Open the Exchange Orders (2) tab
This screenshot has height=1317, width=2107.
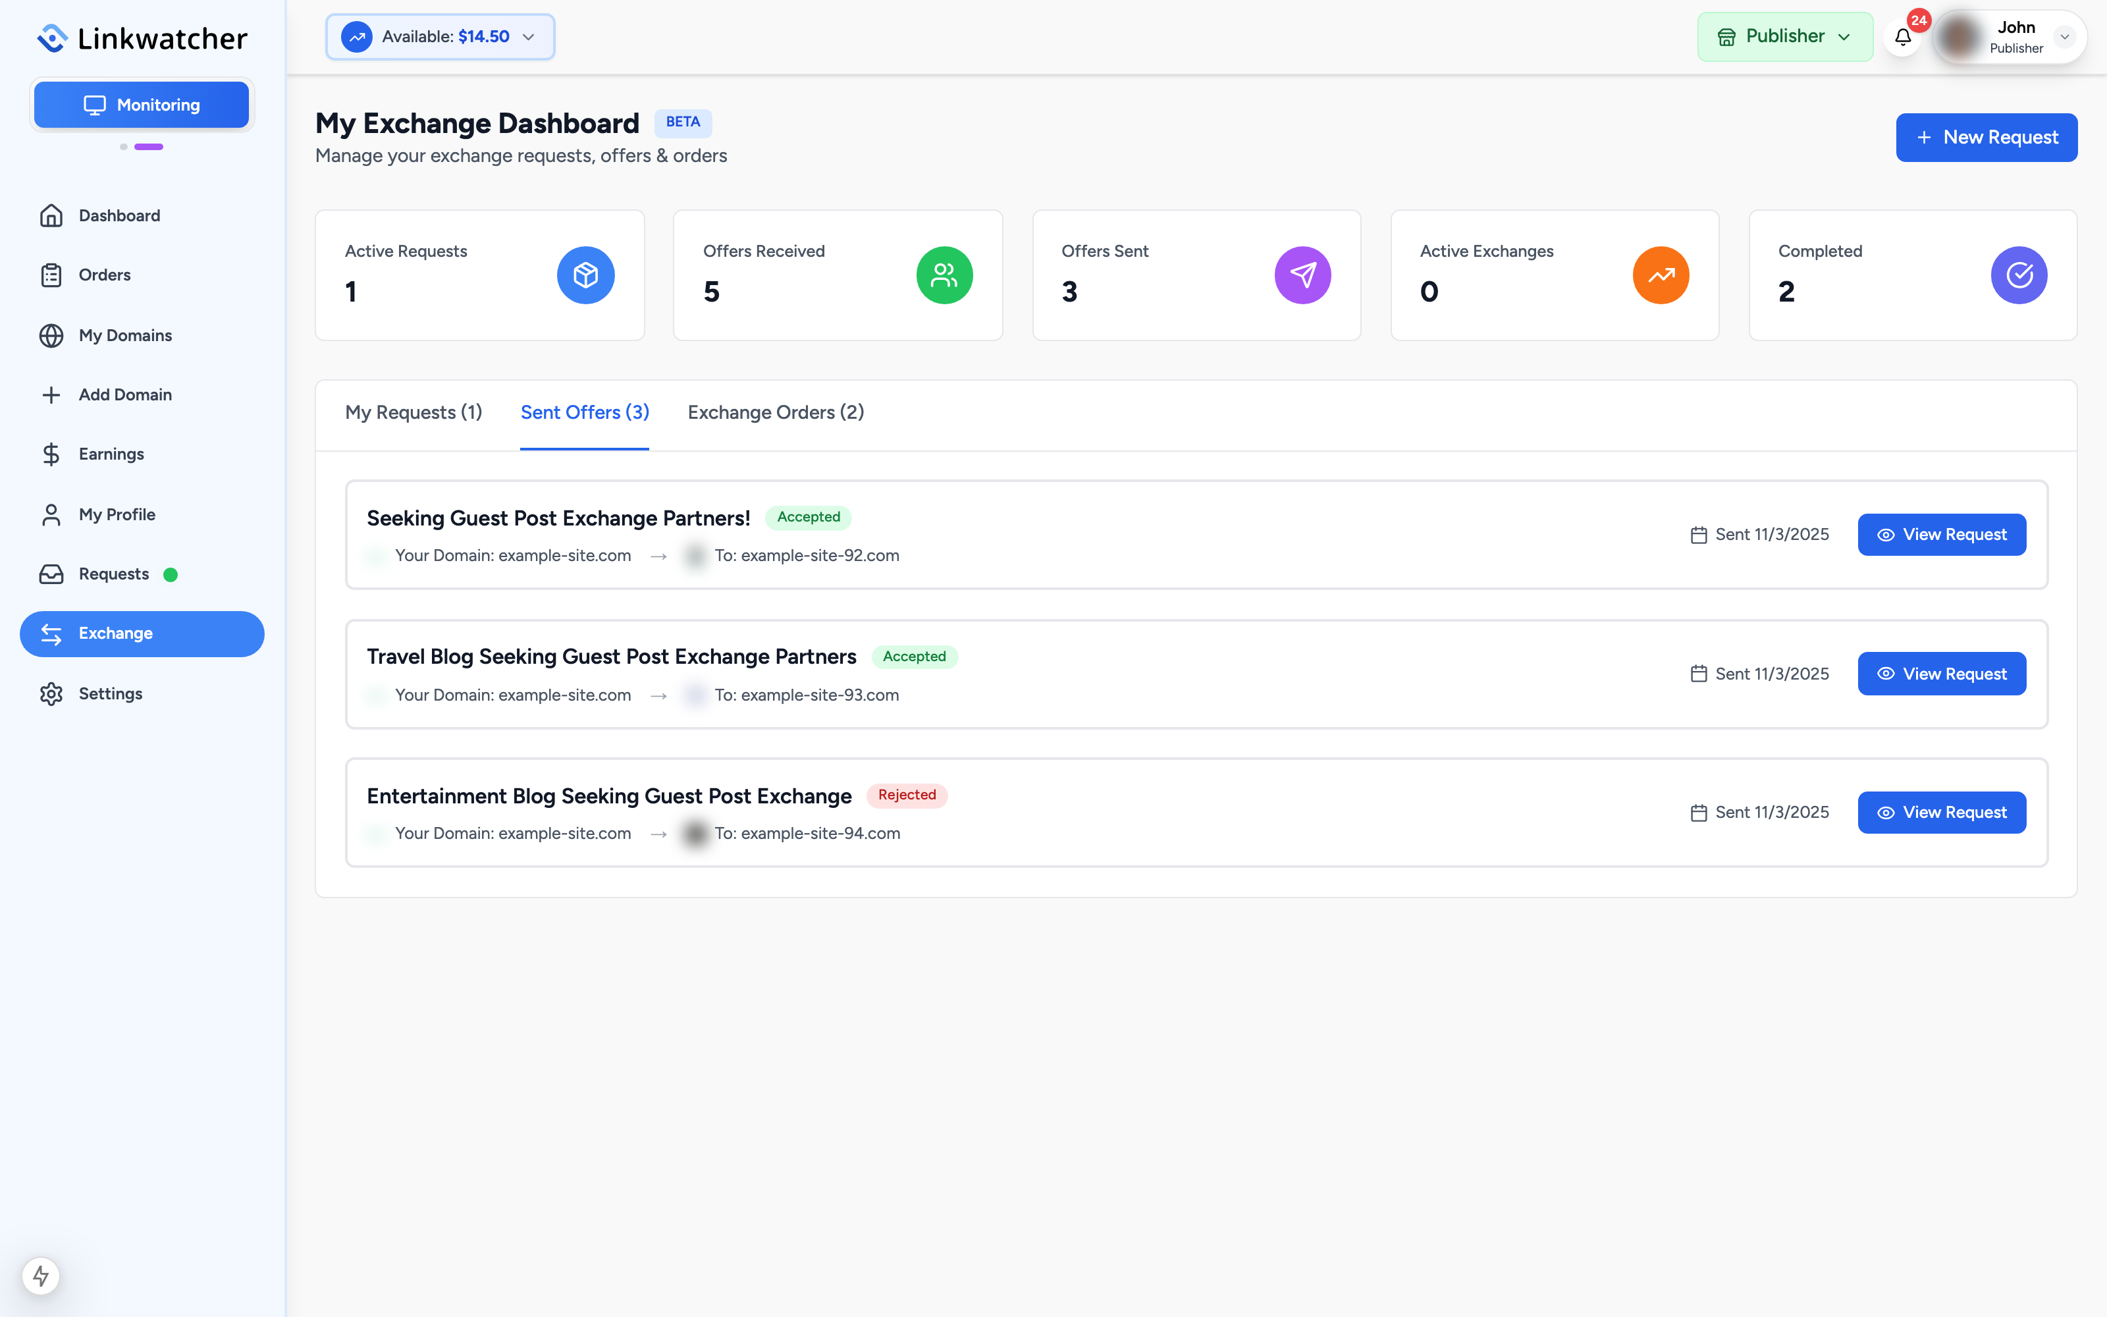[x=776, y=413]
